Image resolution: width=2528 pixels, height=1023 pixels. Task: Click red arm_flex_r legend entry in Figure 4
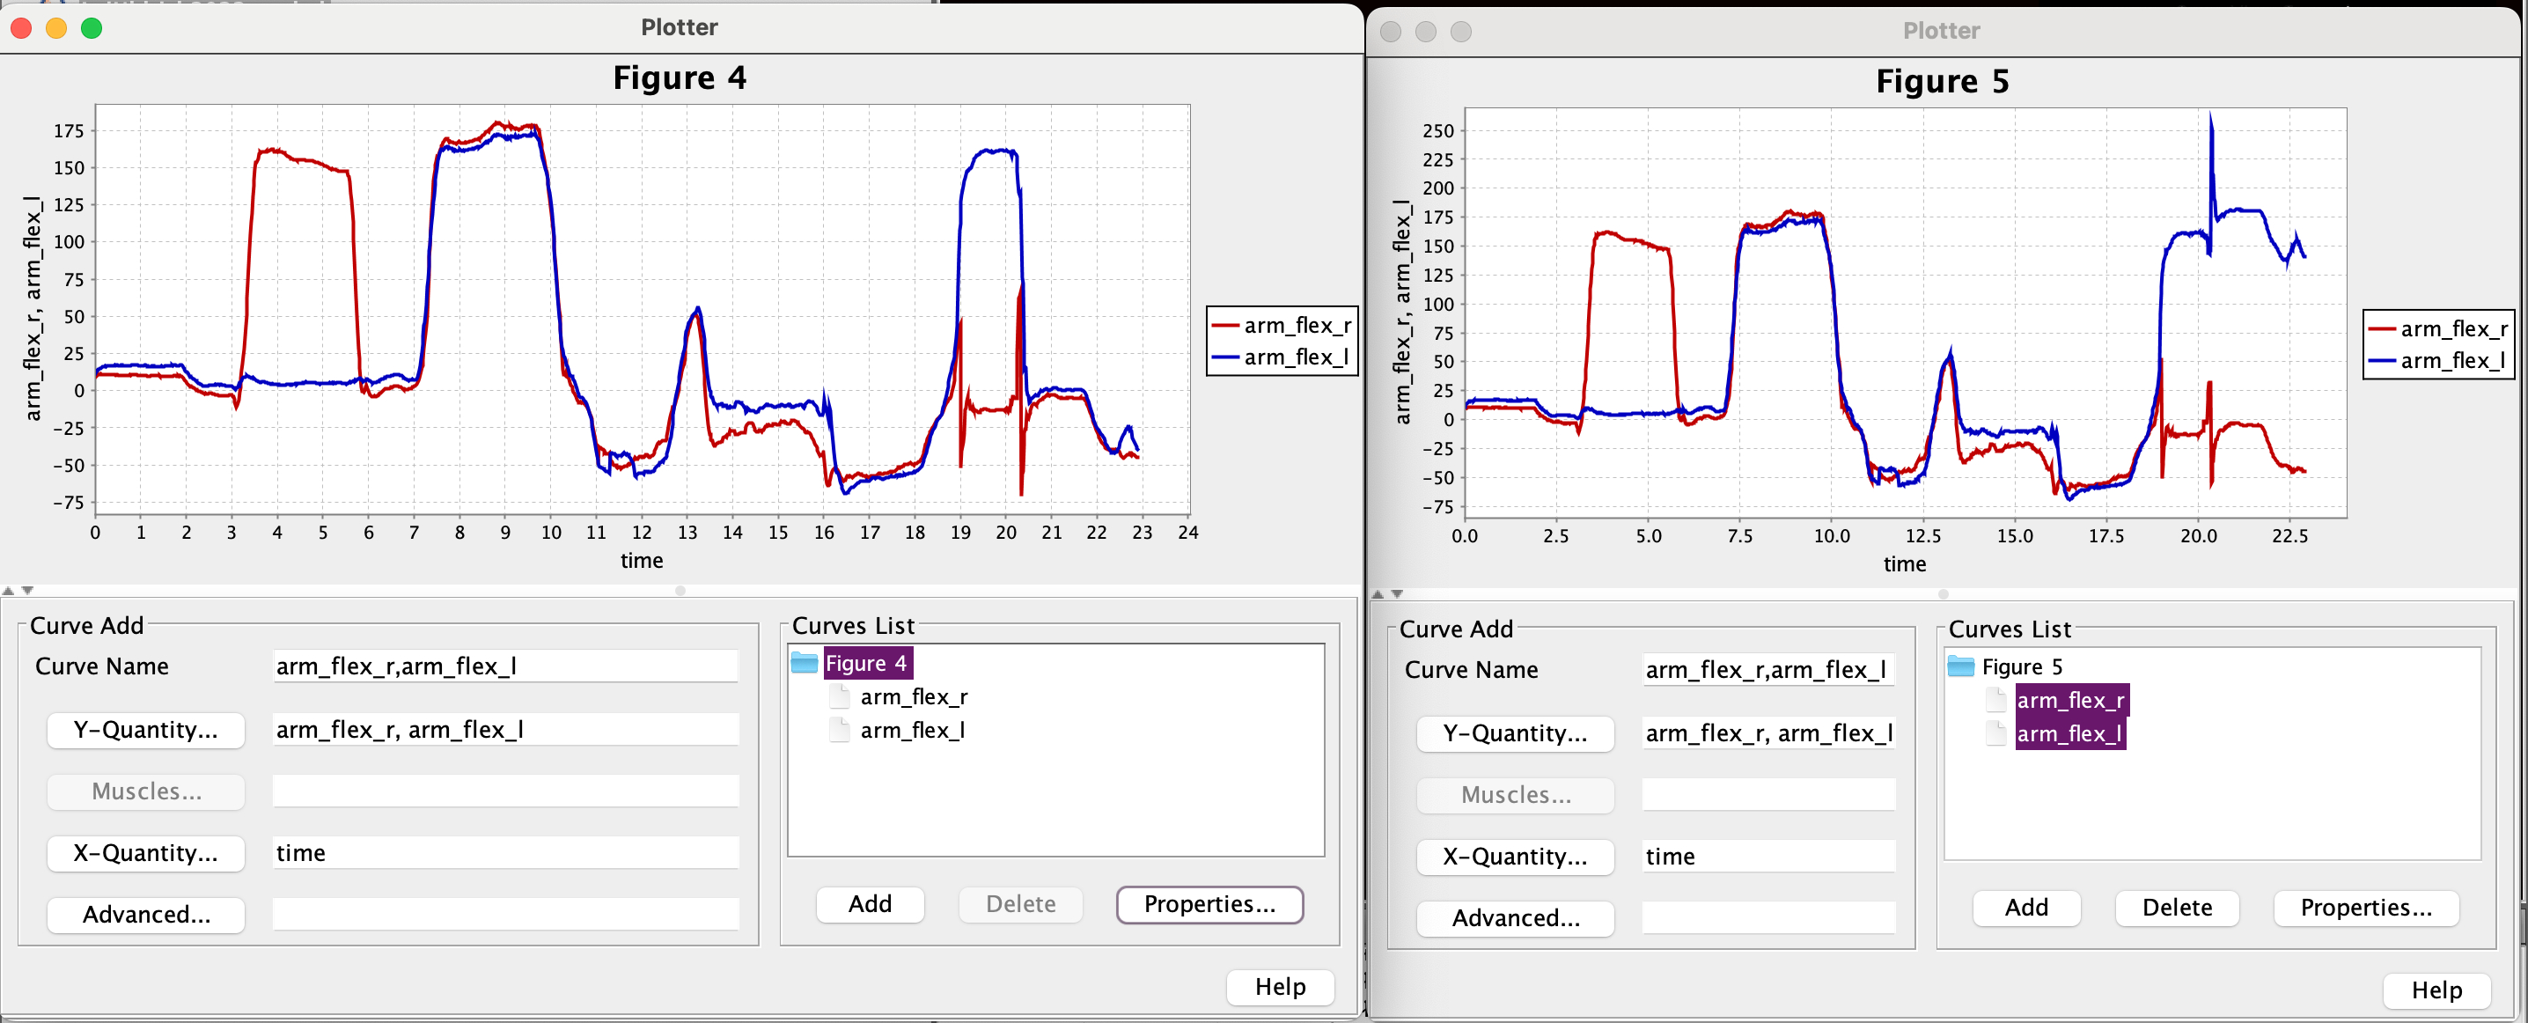[x=1282, y=326]
